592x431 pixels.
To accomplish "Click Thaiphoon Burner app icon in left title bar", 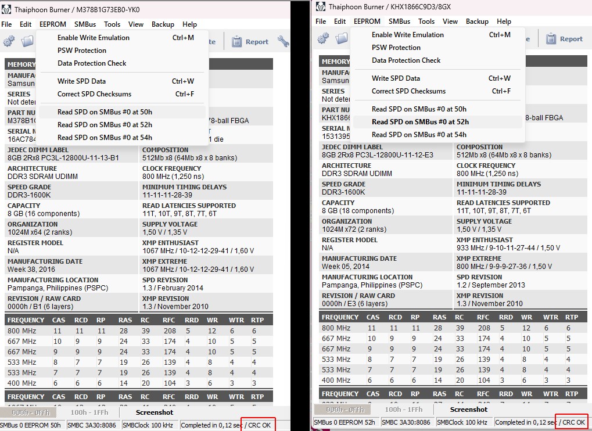I will [x=6, y=9].
